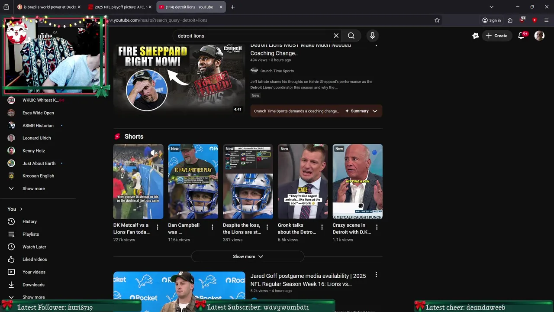
Task: Open a new browser tab
Action: point(232,7)
